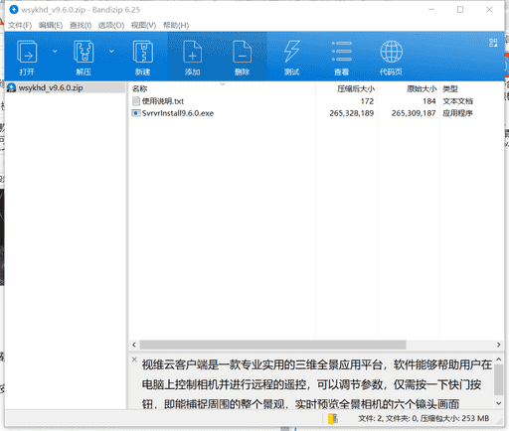509x431 pixels.
Task: Click the Bandizip logo in title bar
Action: coord(14,10)
